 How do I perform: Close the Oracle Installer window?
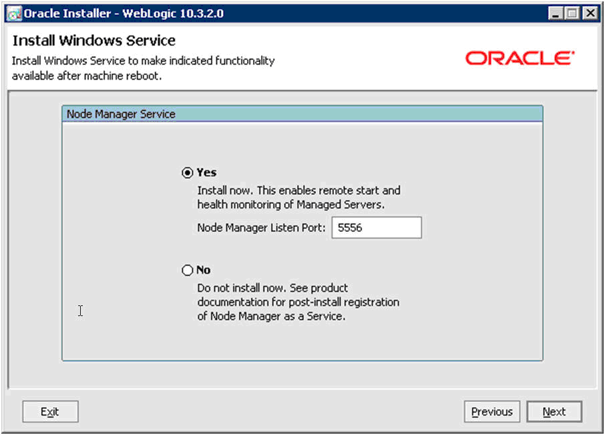pyautogui.click(x=590, y=14)
